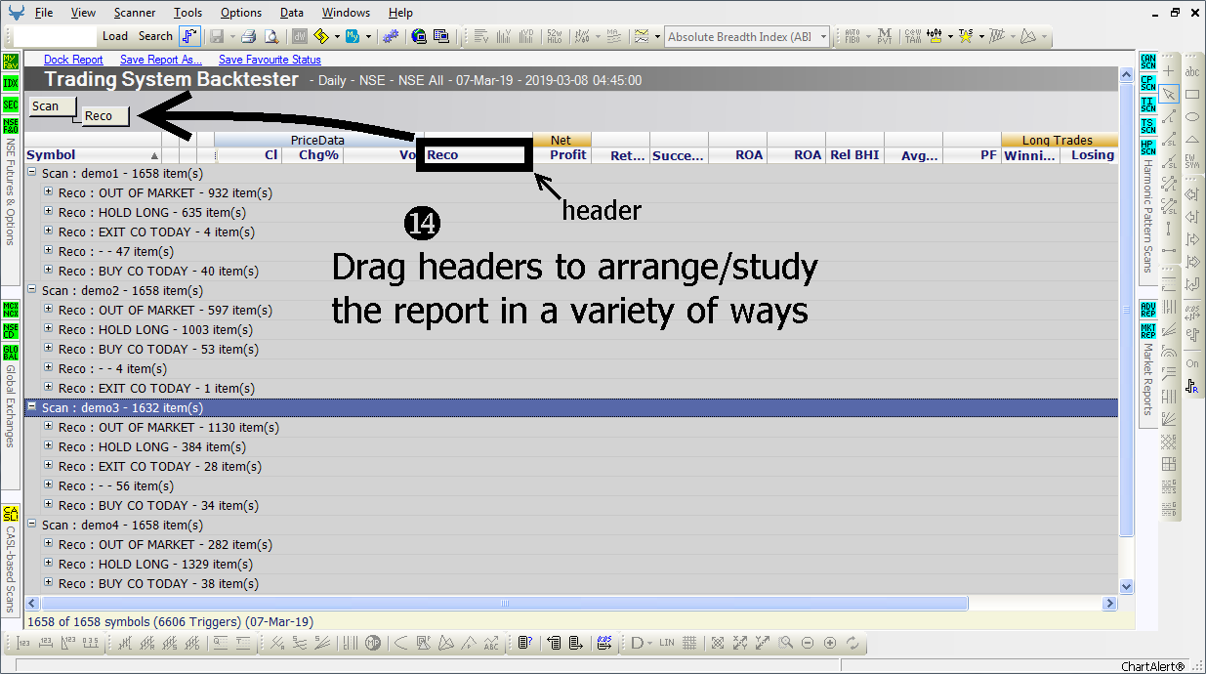1206x674 pixels.
Task: Click the ChartAlert bull logo icon
Action: click(17, 13)
